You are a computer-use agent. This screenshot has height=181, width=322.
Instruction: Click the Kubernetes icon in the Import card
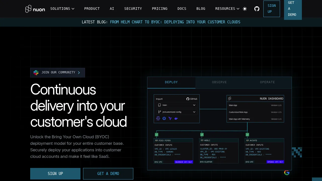click(164, 118)
